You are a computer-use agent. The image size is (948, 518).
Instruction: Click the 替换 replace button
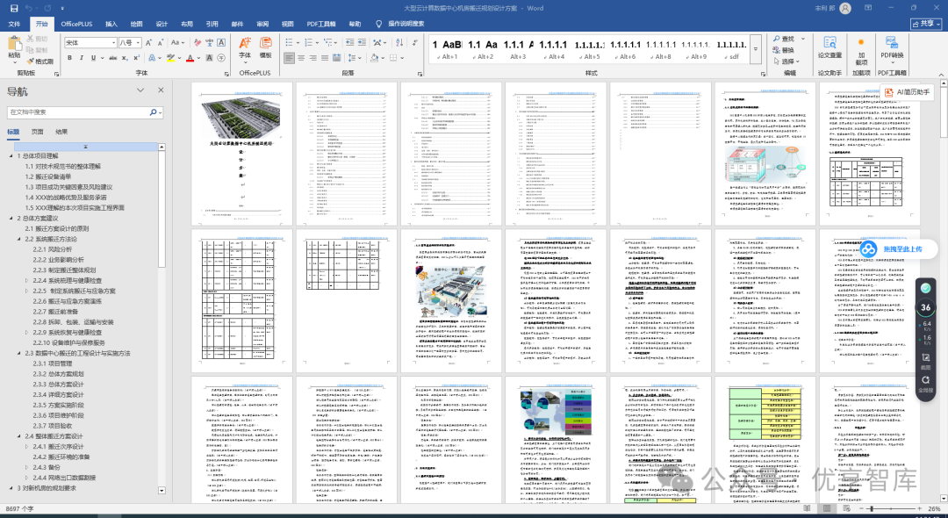click(x=784, y=50)
